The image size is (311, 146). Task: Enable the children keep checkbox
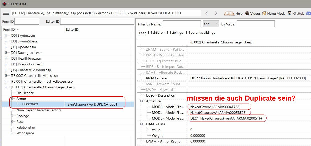tap(150, 32)
